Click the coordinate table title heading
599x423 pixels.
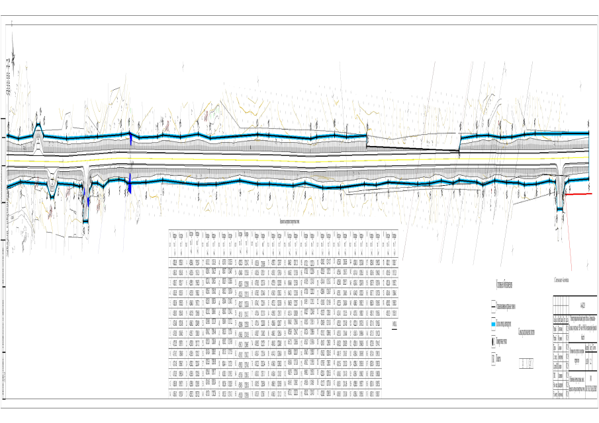tap(281, 225)
